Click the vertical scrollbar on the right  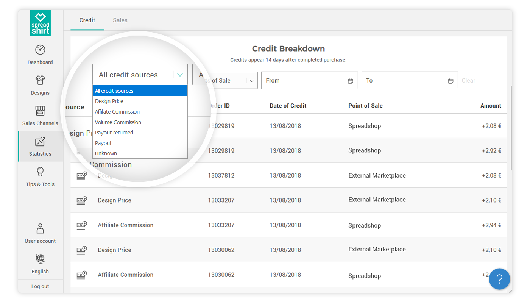(511, 129)
